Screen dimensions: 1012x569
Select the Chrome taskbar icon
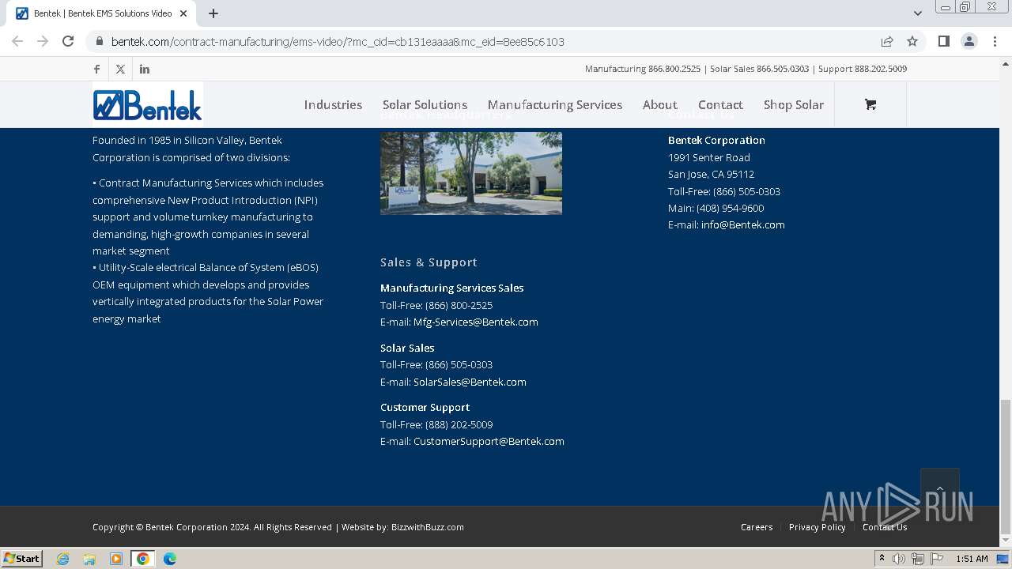(142, 559)
